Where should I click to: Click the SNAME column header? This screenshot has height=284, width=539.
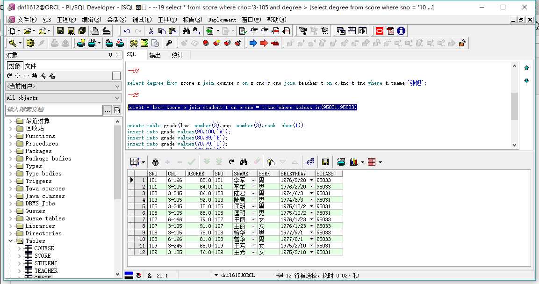point(244,174)
